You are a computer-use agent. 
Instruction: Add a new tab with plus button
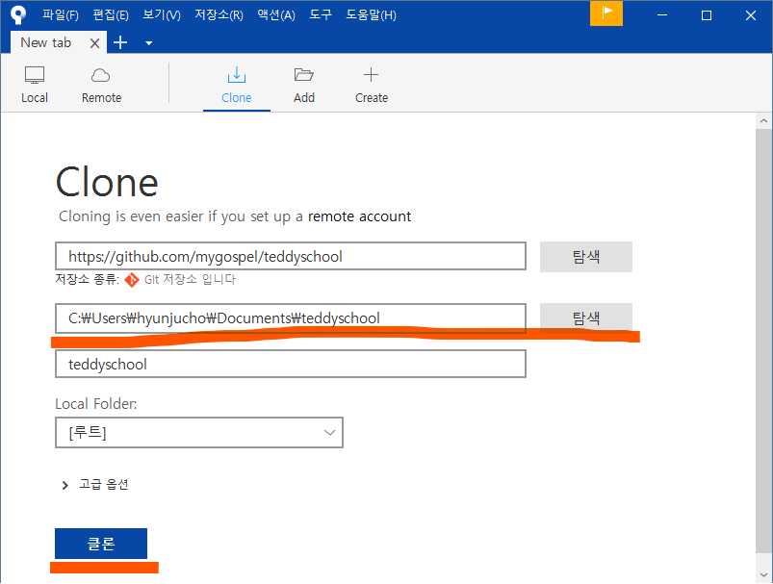(x=120, y=43)
